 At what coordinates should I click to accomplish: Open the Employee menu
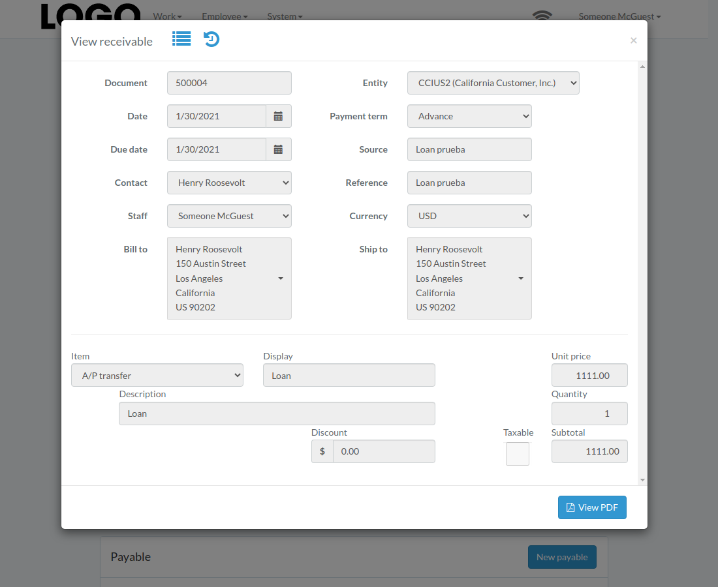tap(225, 16)
